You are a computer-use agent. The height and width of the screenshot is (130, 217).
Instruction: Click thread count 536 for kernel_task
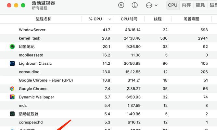(x=164, y=38)
